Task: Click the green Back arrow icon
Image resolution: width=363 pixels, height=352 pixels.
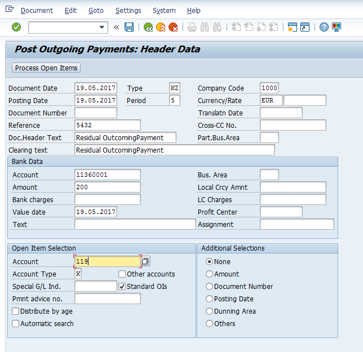Action: (148, 27)
